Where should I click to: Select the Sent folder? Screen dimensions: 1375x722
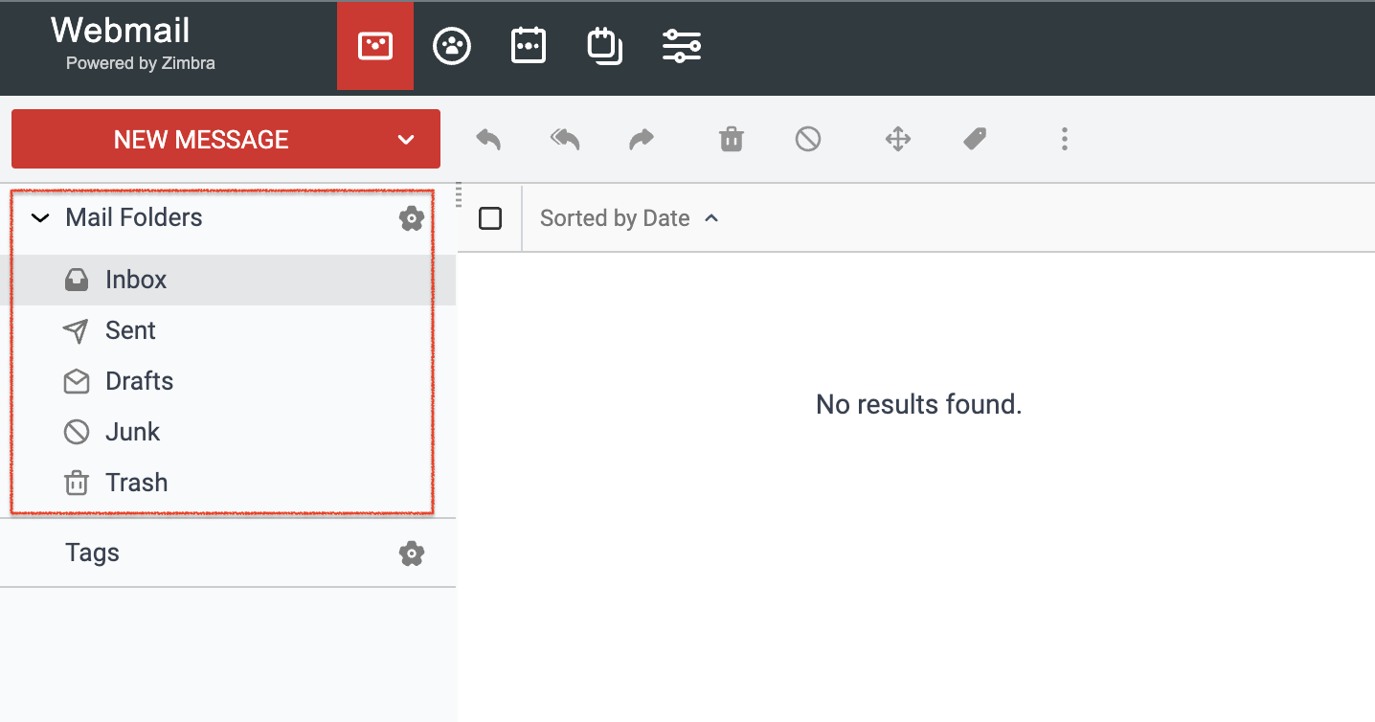228,330
